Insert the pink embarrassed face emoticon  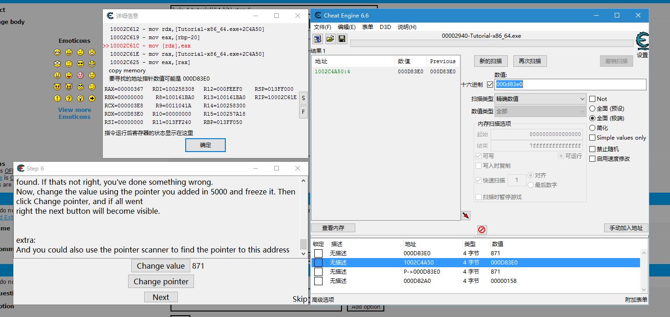[80, 75]
